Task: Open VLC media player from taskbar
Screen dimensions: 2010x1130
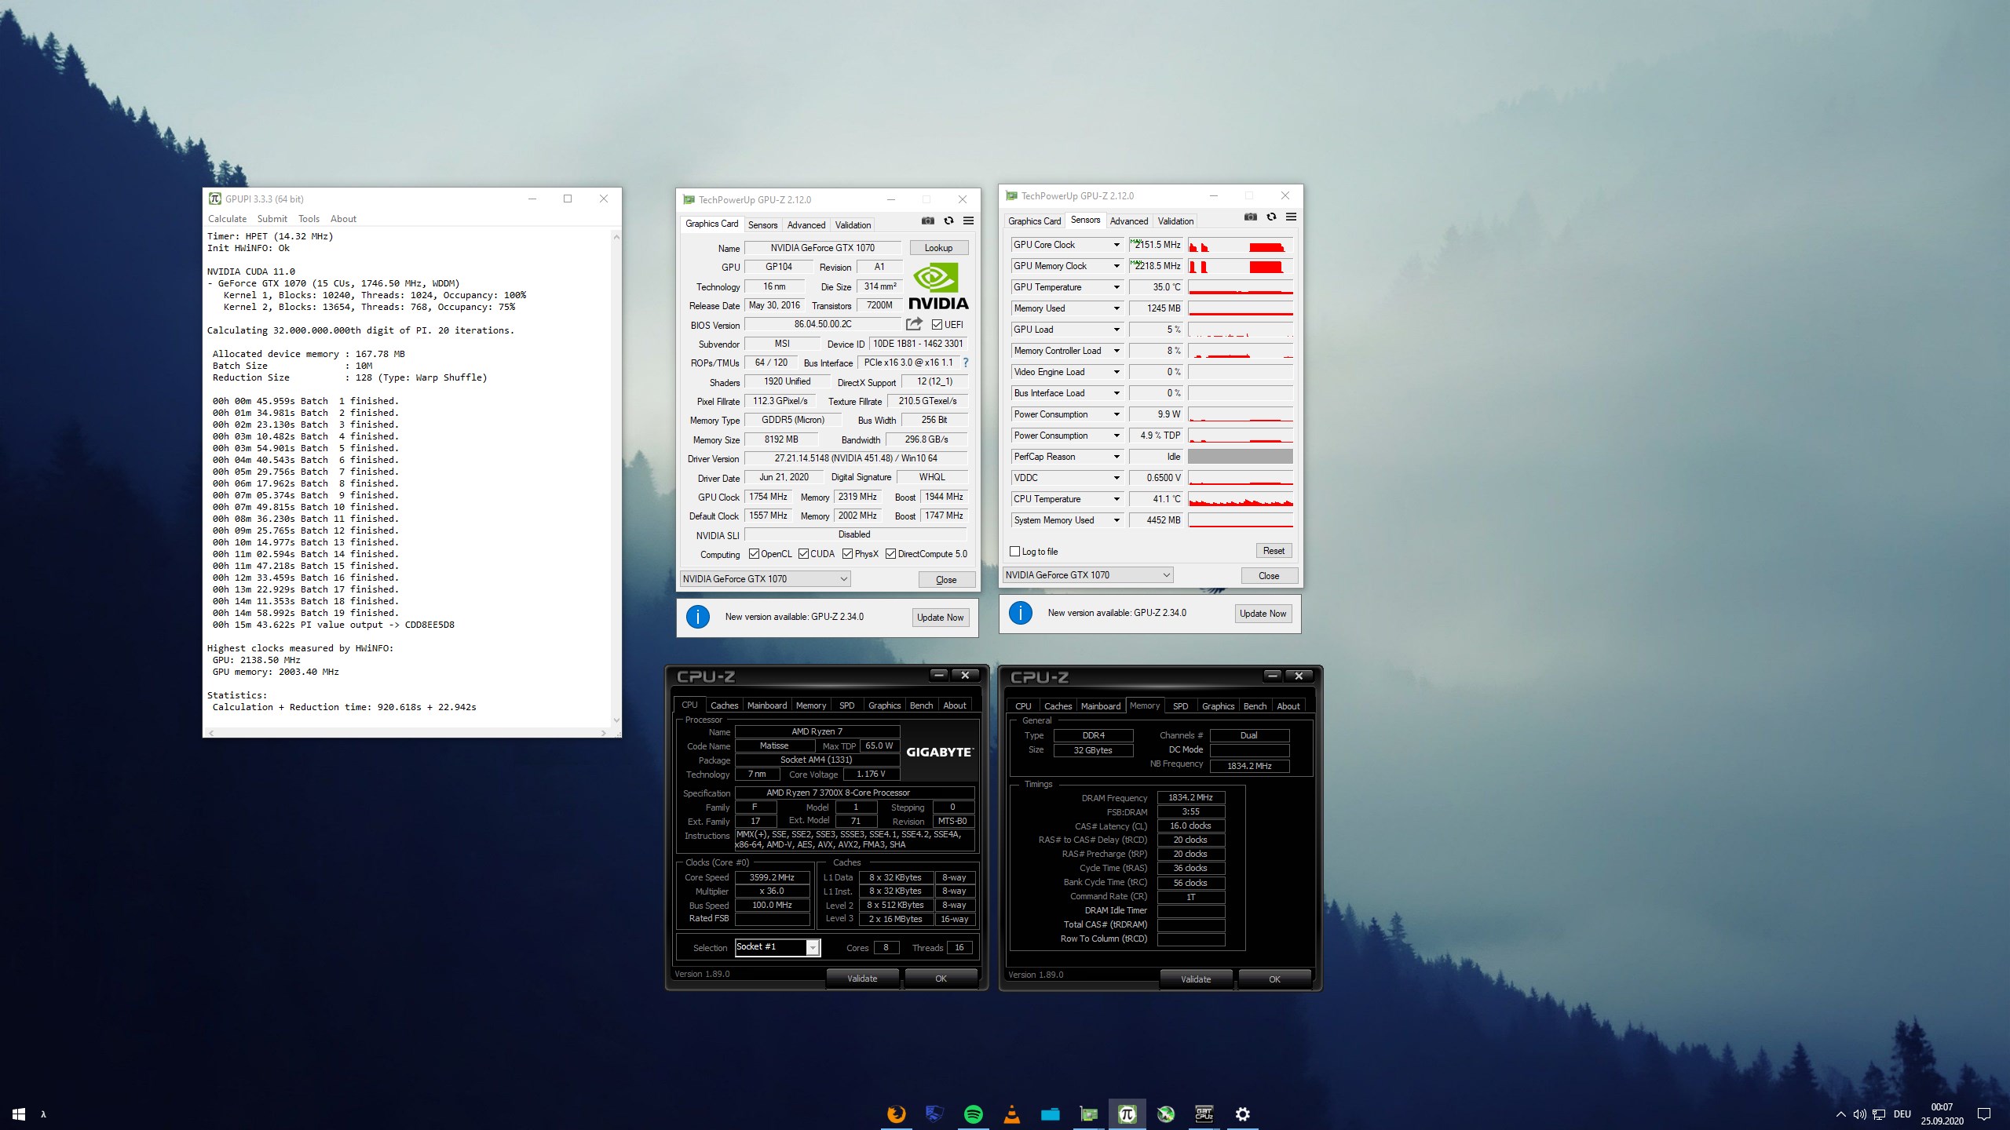Action: point(1012,1114)
